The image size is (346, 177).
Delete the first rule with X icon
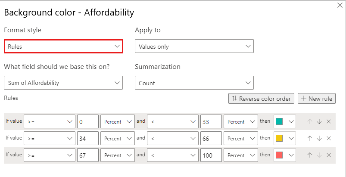tap(329, 121)
